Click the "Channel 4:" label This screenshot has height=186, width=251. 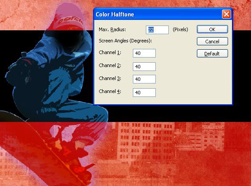pyautogui.click(x=110, y=91)
